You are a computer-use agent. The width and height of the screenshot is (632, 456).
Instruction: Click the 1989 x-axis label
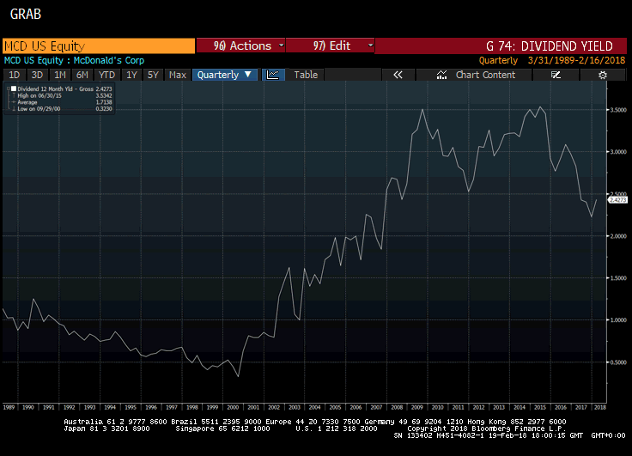pyautogui.click(x=9, y=408)
